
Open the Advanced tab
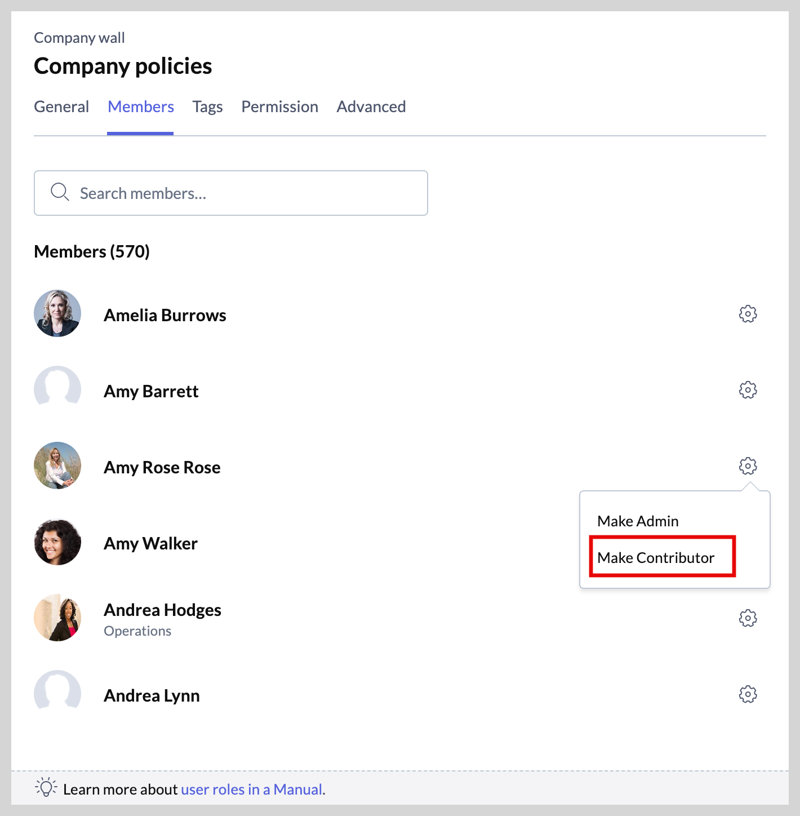(371, 107)
